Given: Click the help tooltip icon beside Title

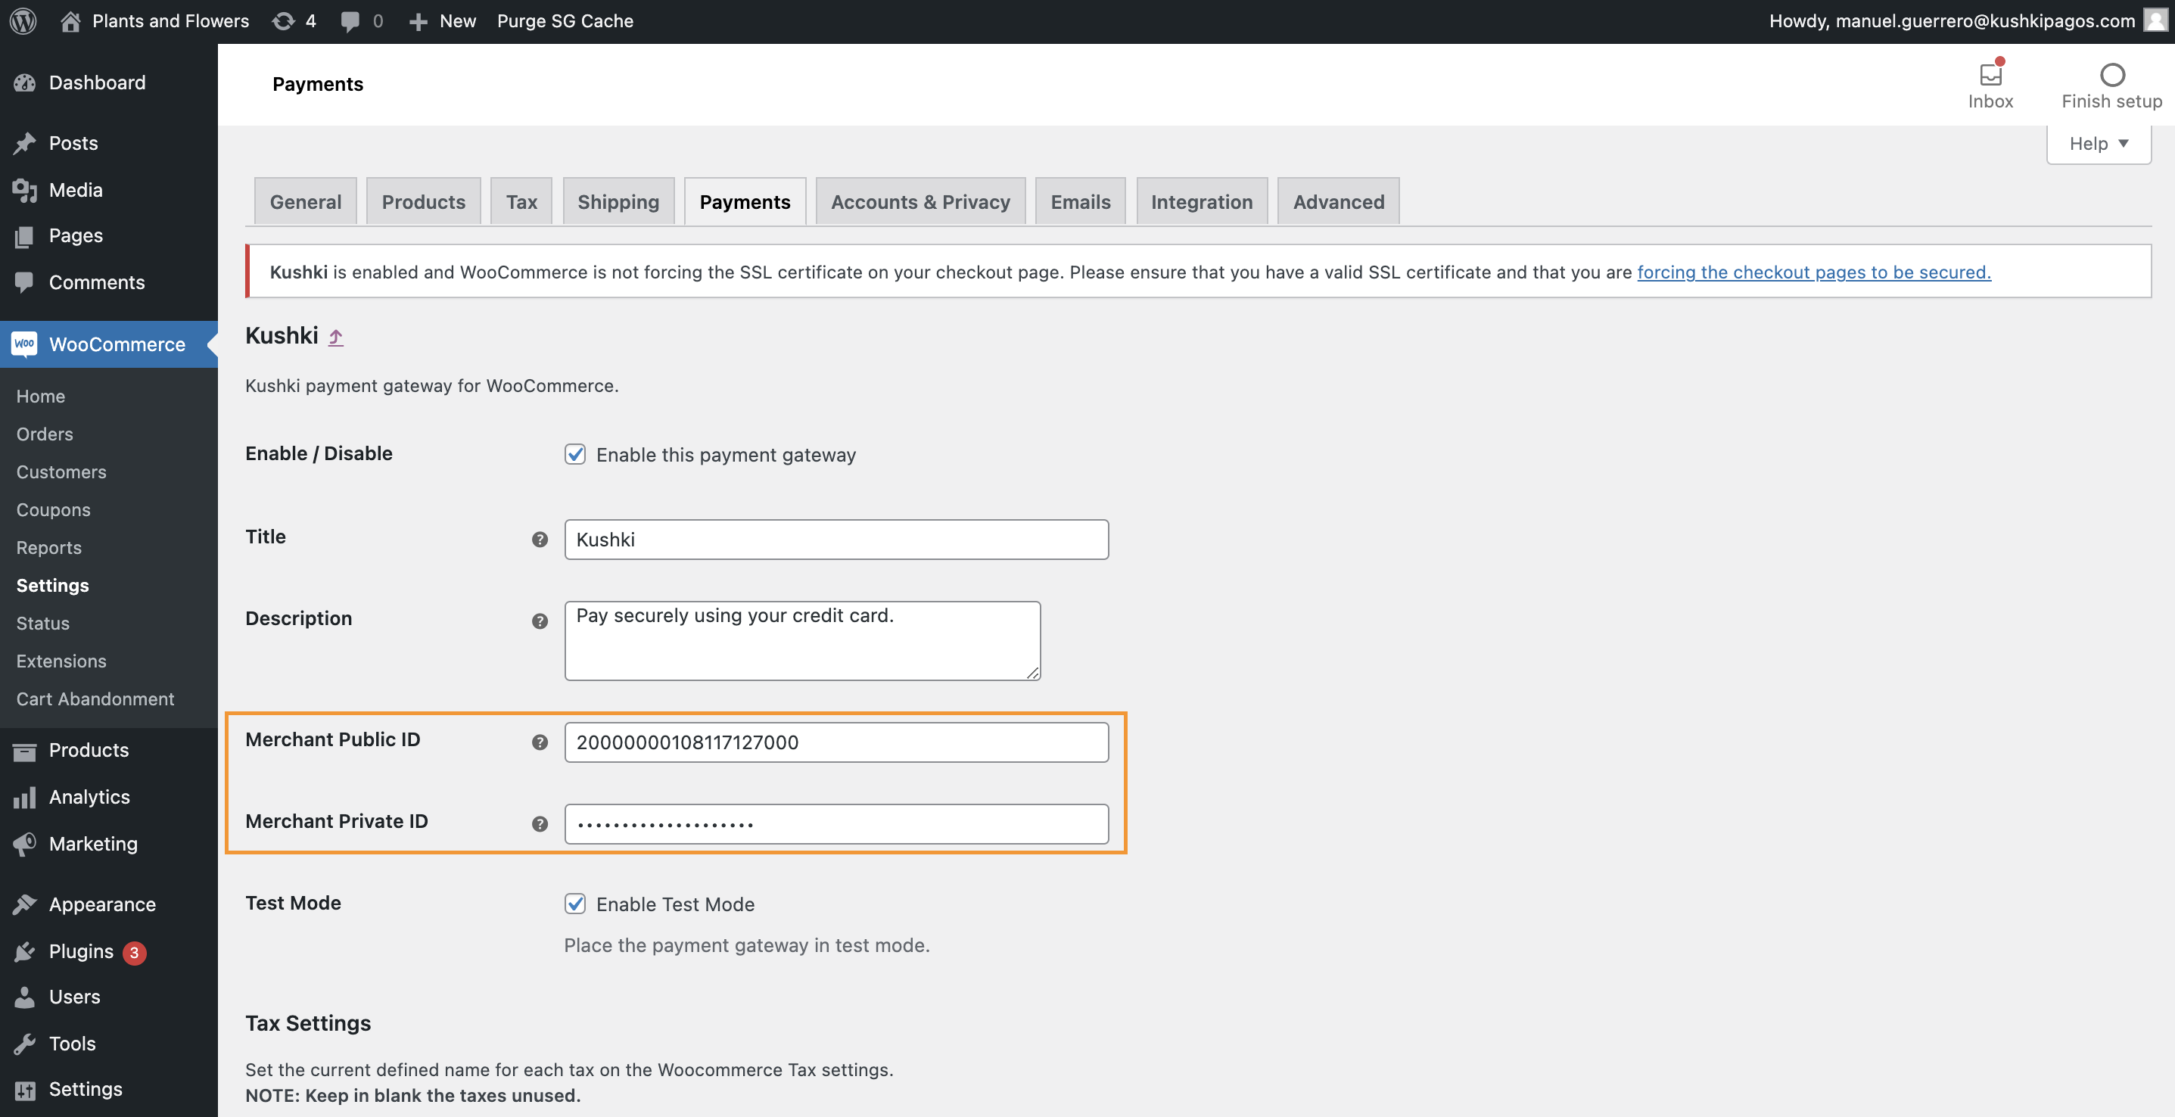Looking at the screenshot, I should click(x=540, y=540).
